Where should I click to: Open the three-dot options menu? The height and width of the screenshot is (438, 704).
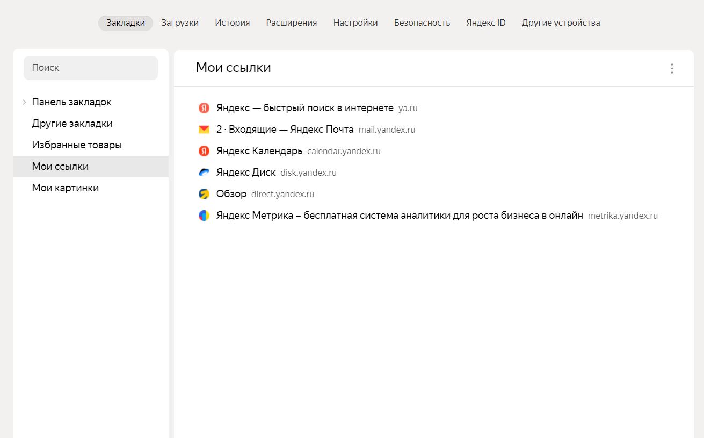[671, 68]
